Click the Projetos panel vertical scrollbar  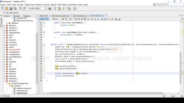[37, 58]
